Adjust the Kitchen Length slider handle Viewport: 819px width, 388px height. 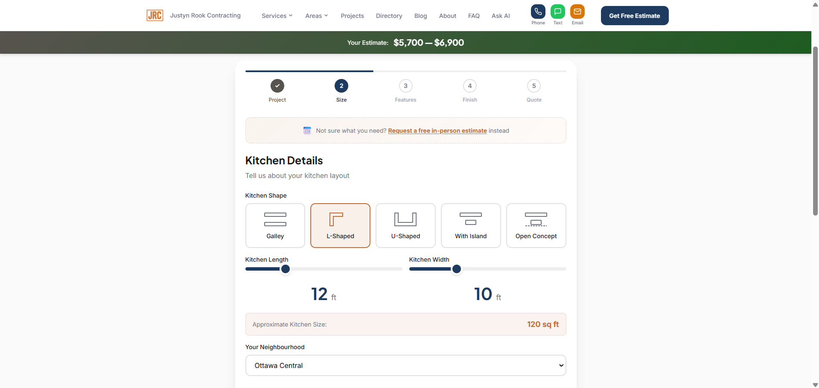(285, 269)
